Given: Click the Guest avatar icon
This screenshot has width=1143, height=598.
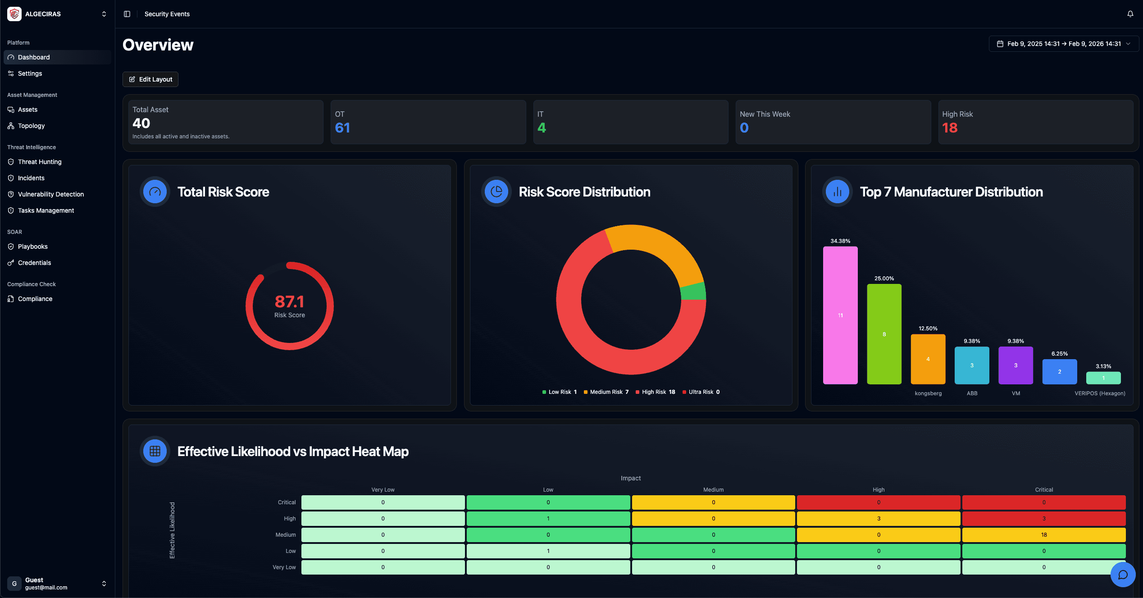Looking at the screenshot, I should pyautogui.click(x=14, y=584).
